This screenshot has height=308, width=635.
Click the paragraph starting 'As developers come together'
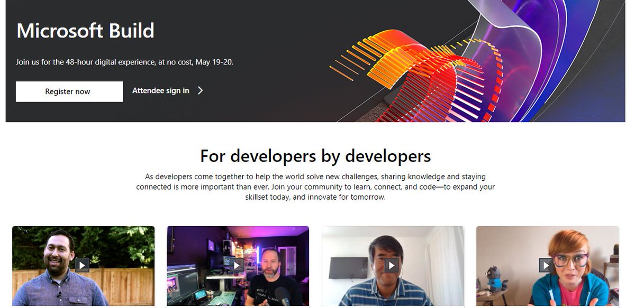click(x=315, y=187)
